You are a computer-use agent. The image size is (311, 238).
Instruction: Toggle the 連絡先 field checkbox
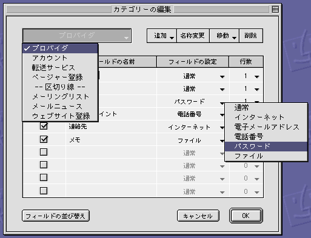tap(44, 126)
